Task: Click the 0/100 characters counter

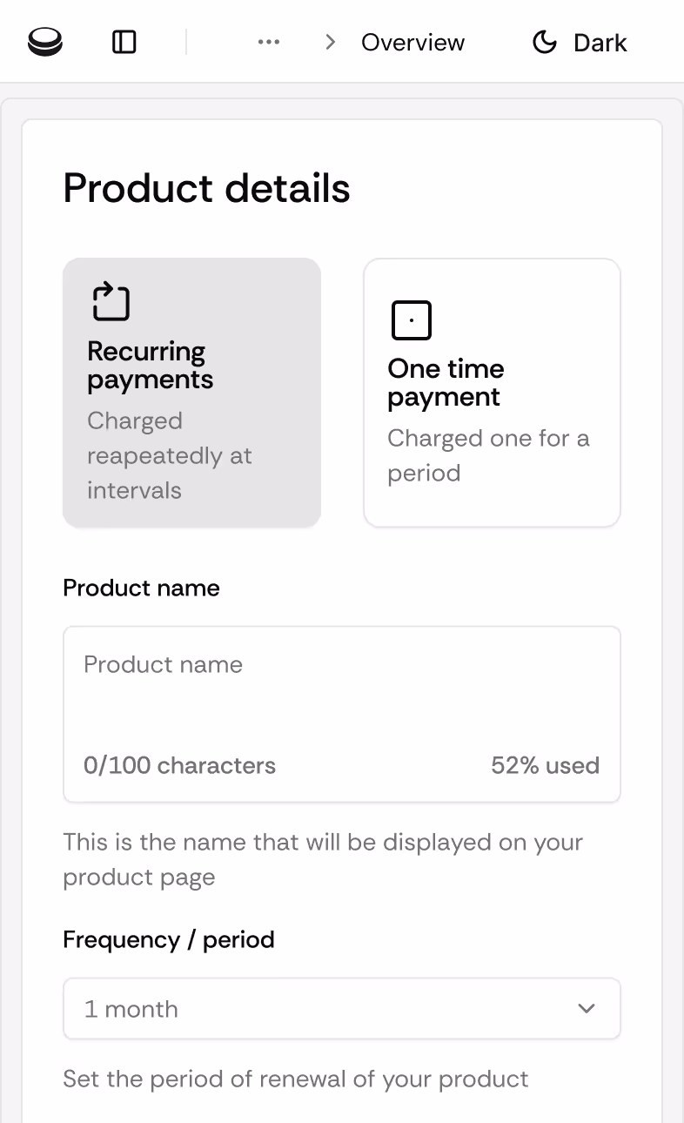Action: point(179,765)
